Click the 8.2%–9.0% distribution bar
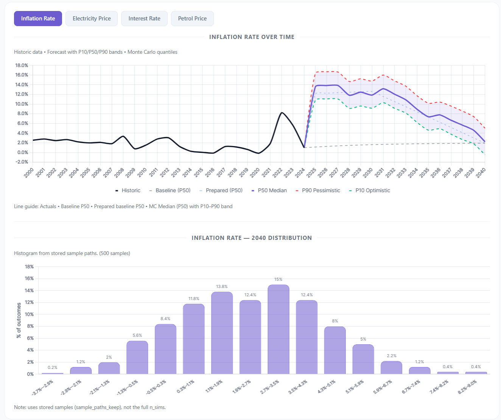 point(476,373)
